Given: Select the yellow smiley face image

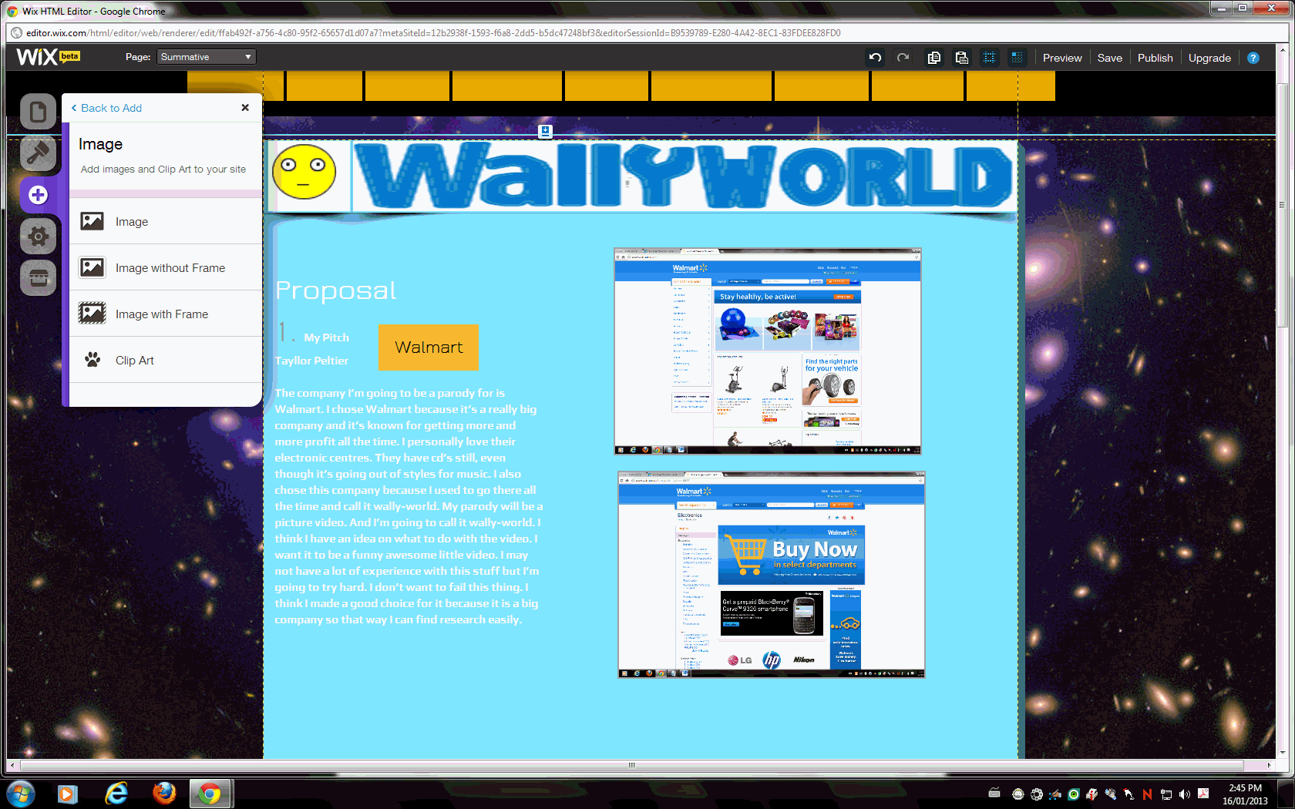Looking at the screenshot, I should (304, 172).
